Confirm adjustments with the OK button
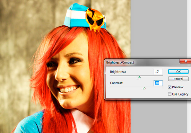The image size is (191, 133). [178, 72]
